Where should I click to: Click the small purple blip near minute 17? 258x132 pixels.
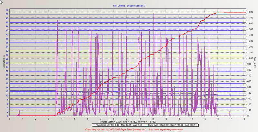[x=229, y=113]
